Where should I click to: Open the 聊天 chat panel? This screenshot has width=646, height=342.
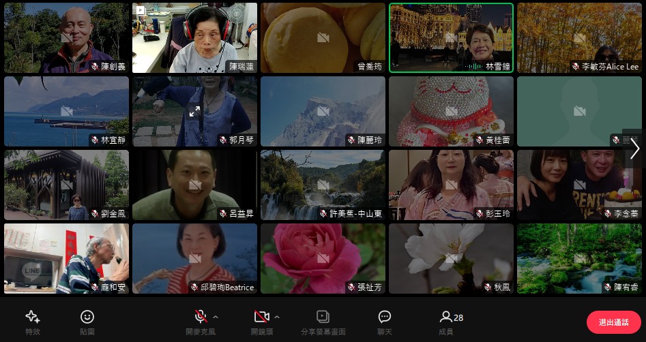tap(384, 321)
